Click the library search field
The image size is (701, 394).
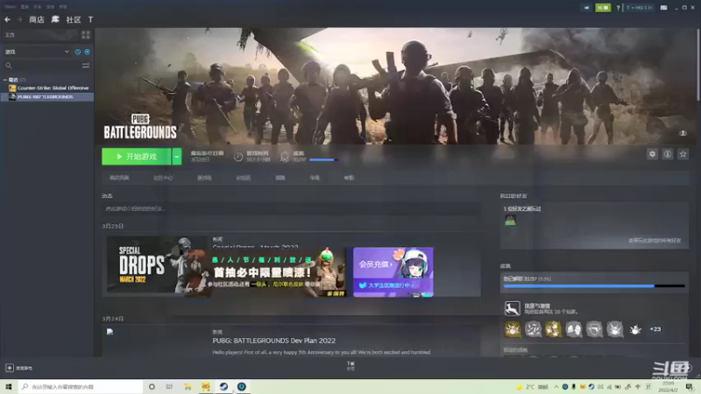[42, 66]
